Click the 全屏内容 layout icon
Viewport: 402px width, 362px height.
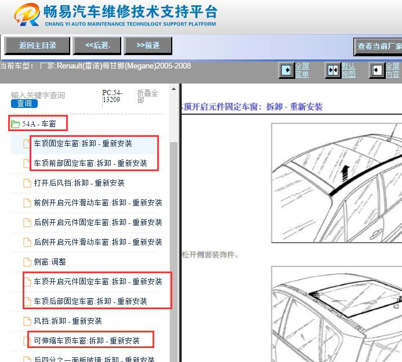pos(376,70)
